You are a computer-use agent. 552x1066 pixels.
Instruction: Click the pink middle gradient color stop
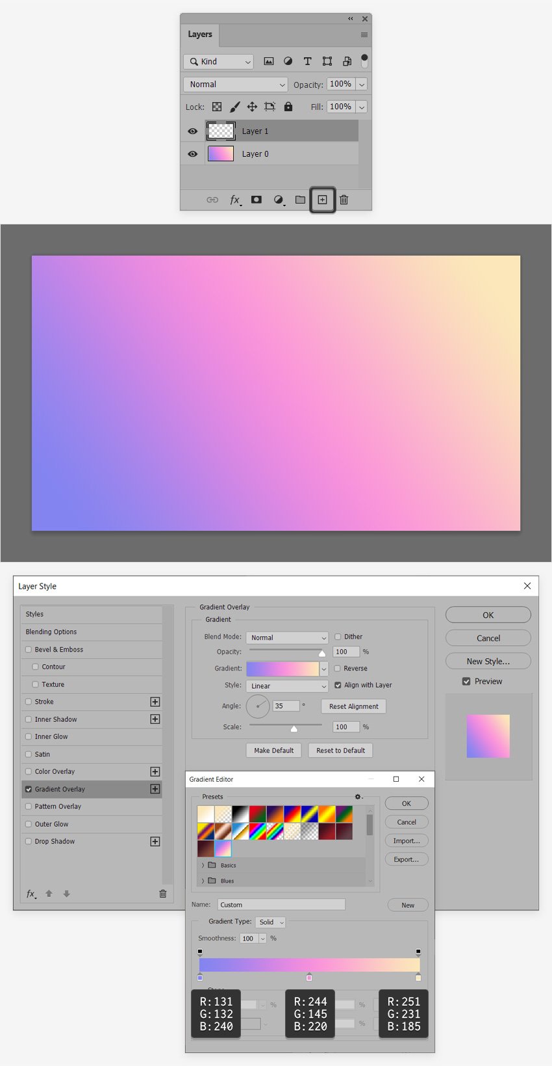click(x=309, y=977)
